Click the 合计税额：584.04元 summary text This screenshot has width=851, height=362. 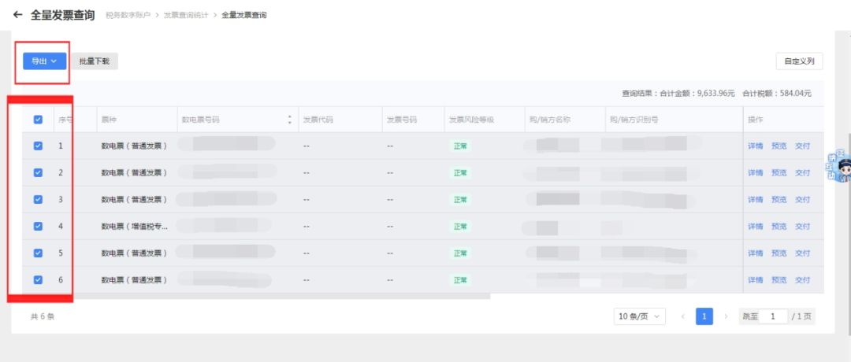[777, 93]
